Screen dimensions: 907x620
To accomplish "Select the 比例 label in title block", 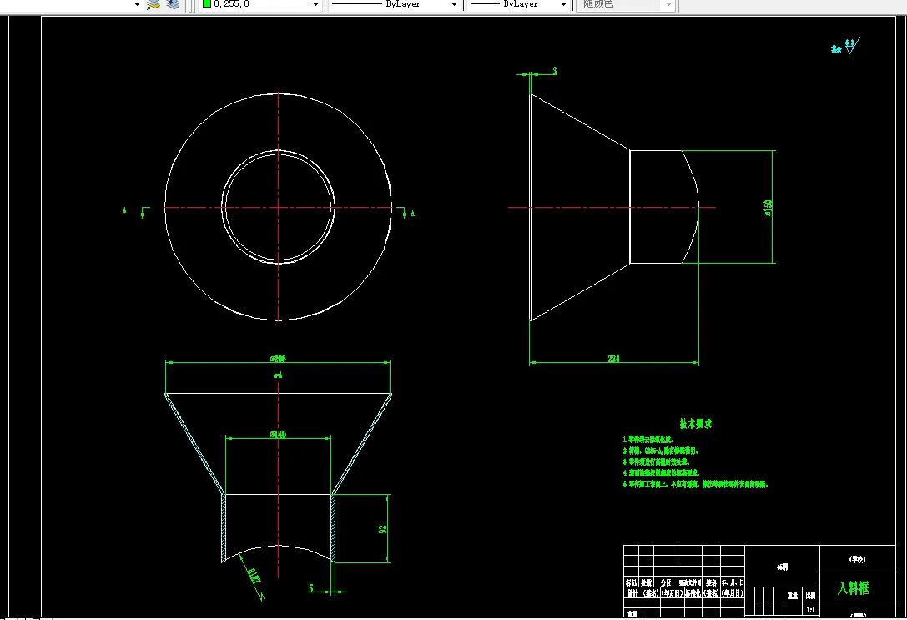I will point(810,595).
